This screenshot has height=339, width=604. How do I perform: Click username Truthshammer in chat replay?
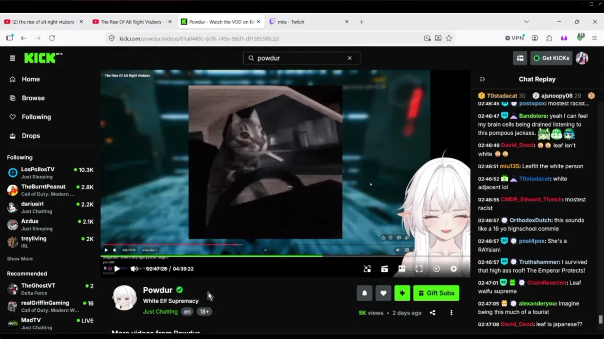[539, 262]
